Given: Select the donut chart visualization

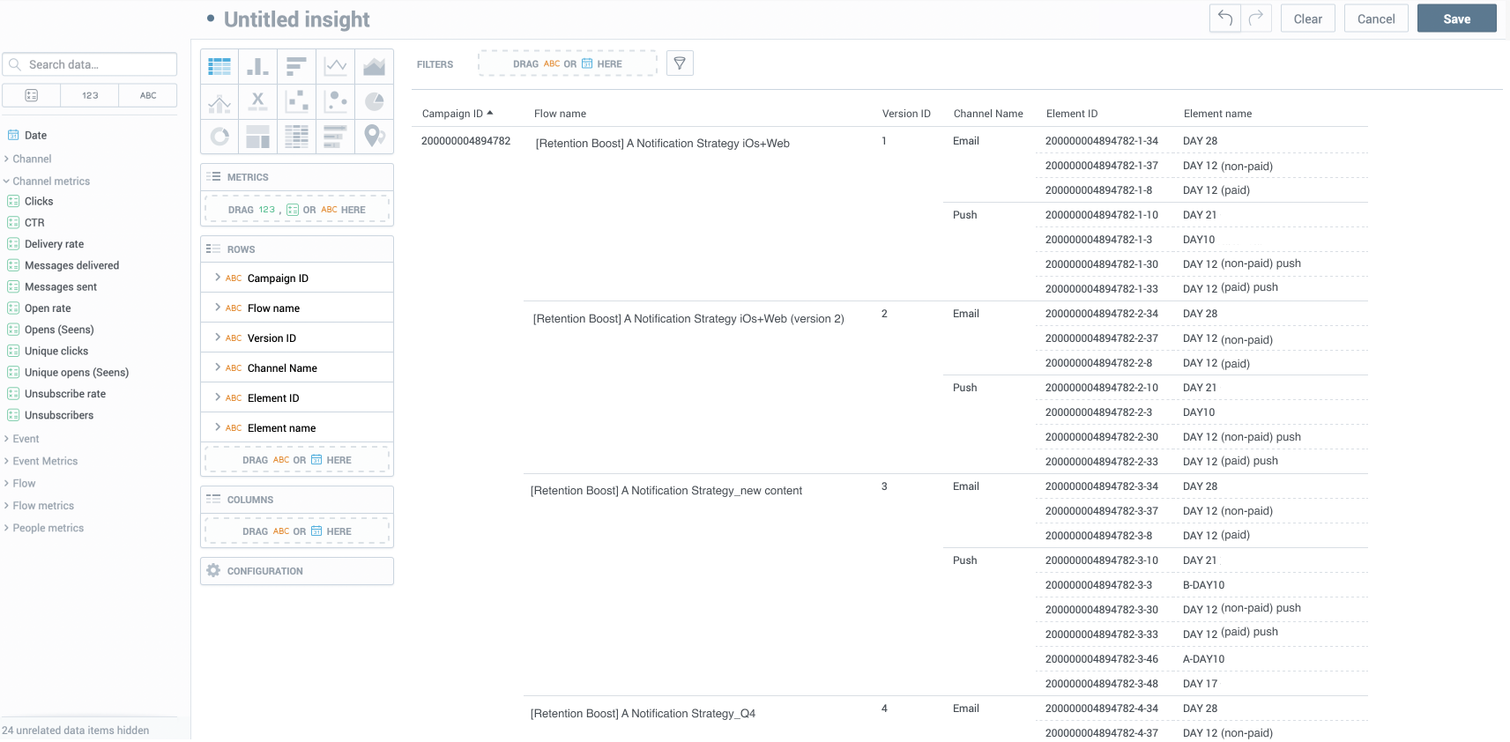Looking at the screenshot, I should click(x=219, y=137).
